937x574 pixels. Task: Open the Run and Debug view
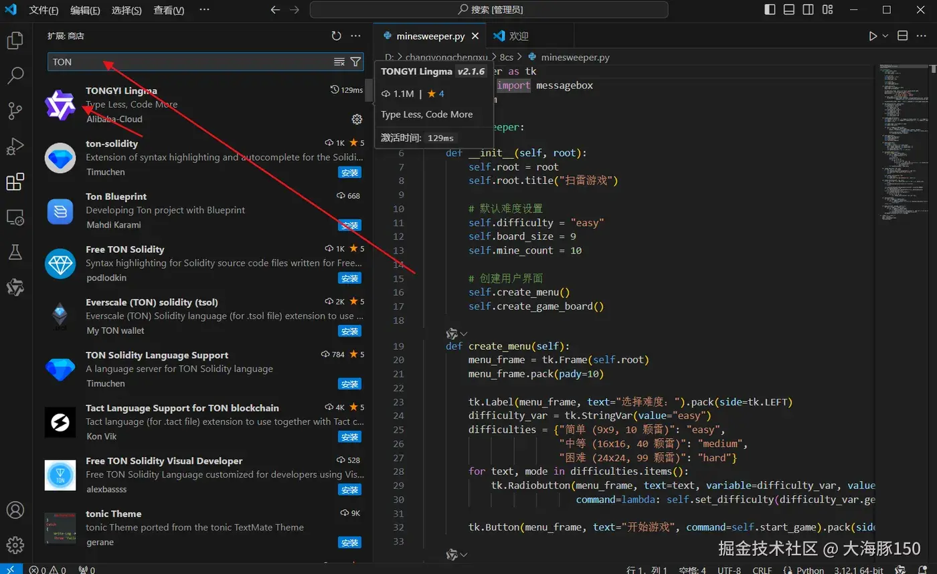[x=15, y=146]
